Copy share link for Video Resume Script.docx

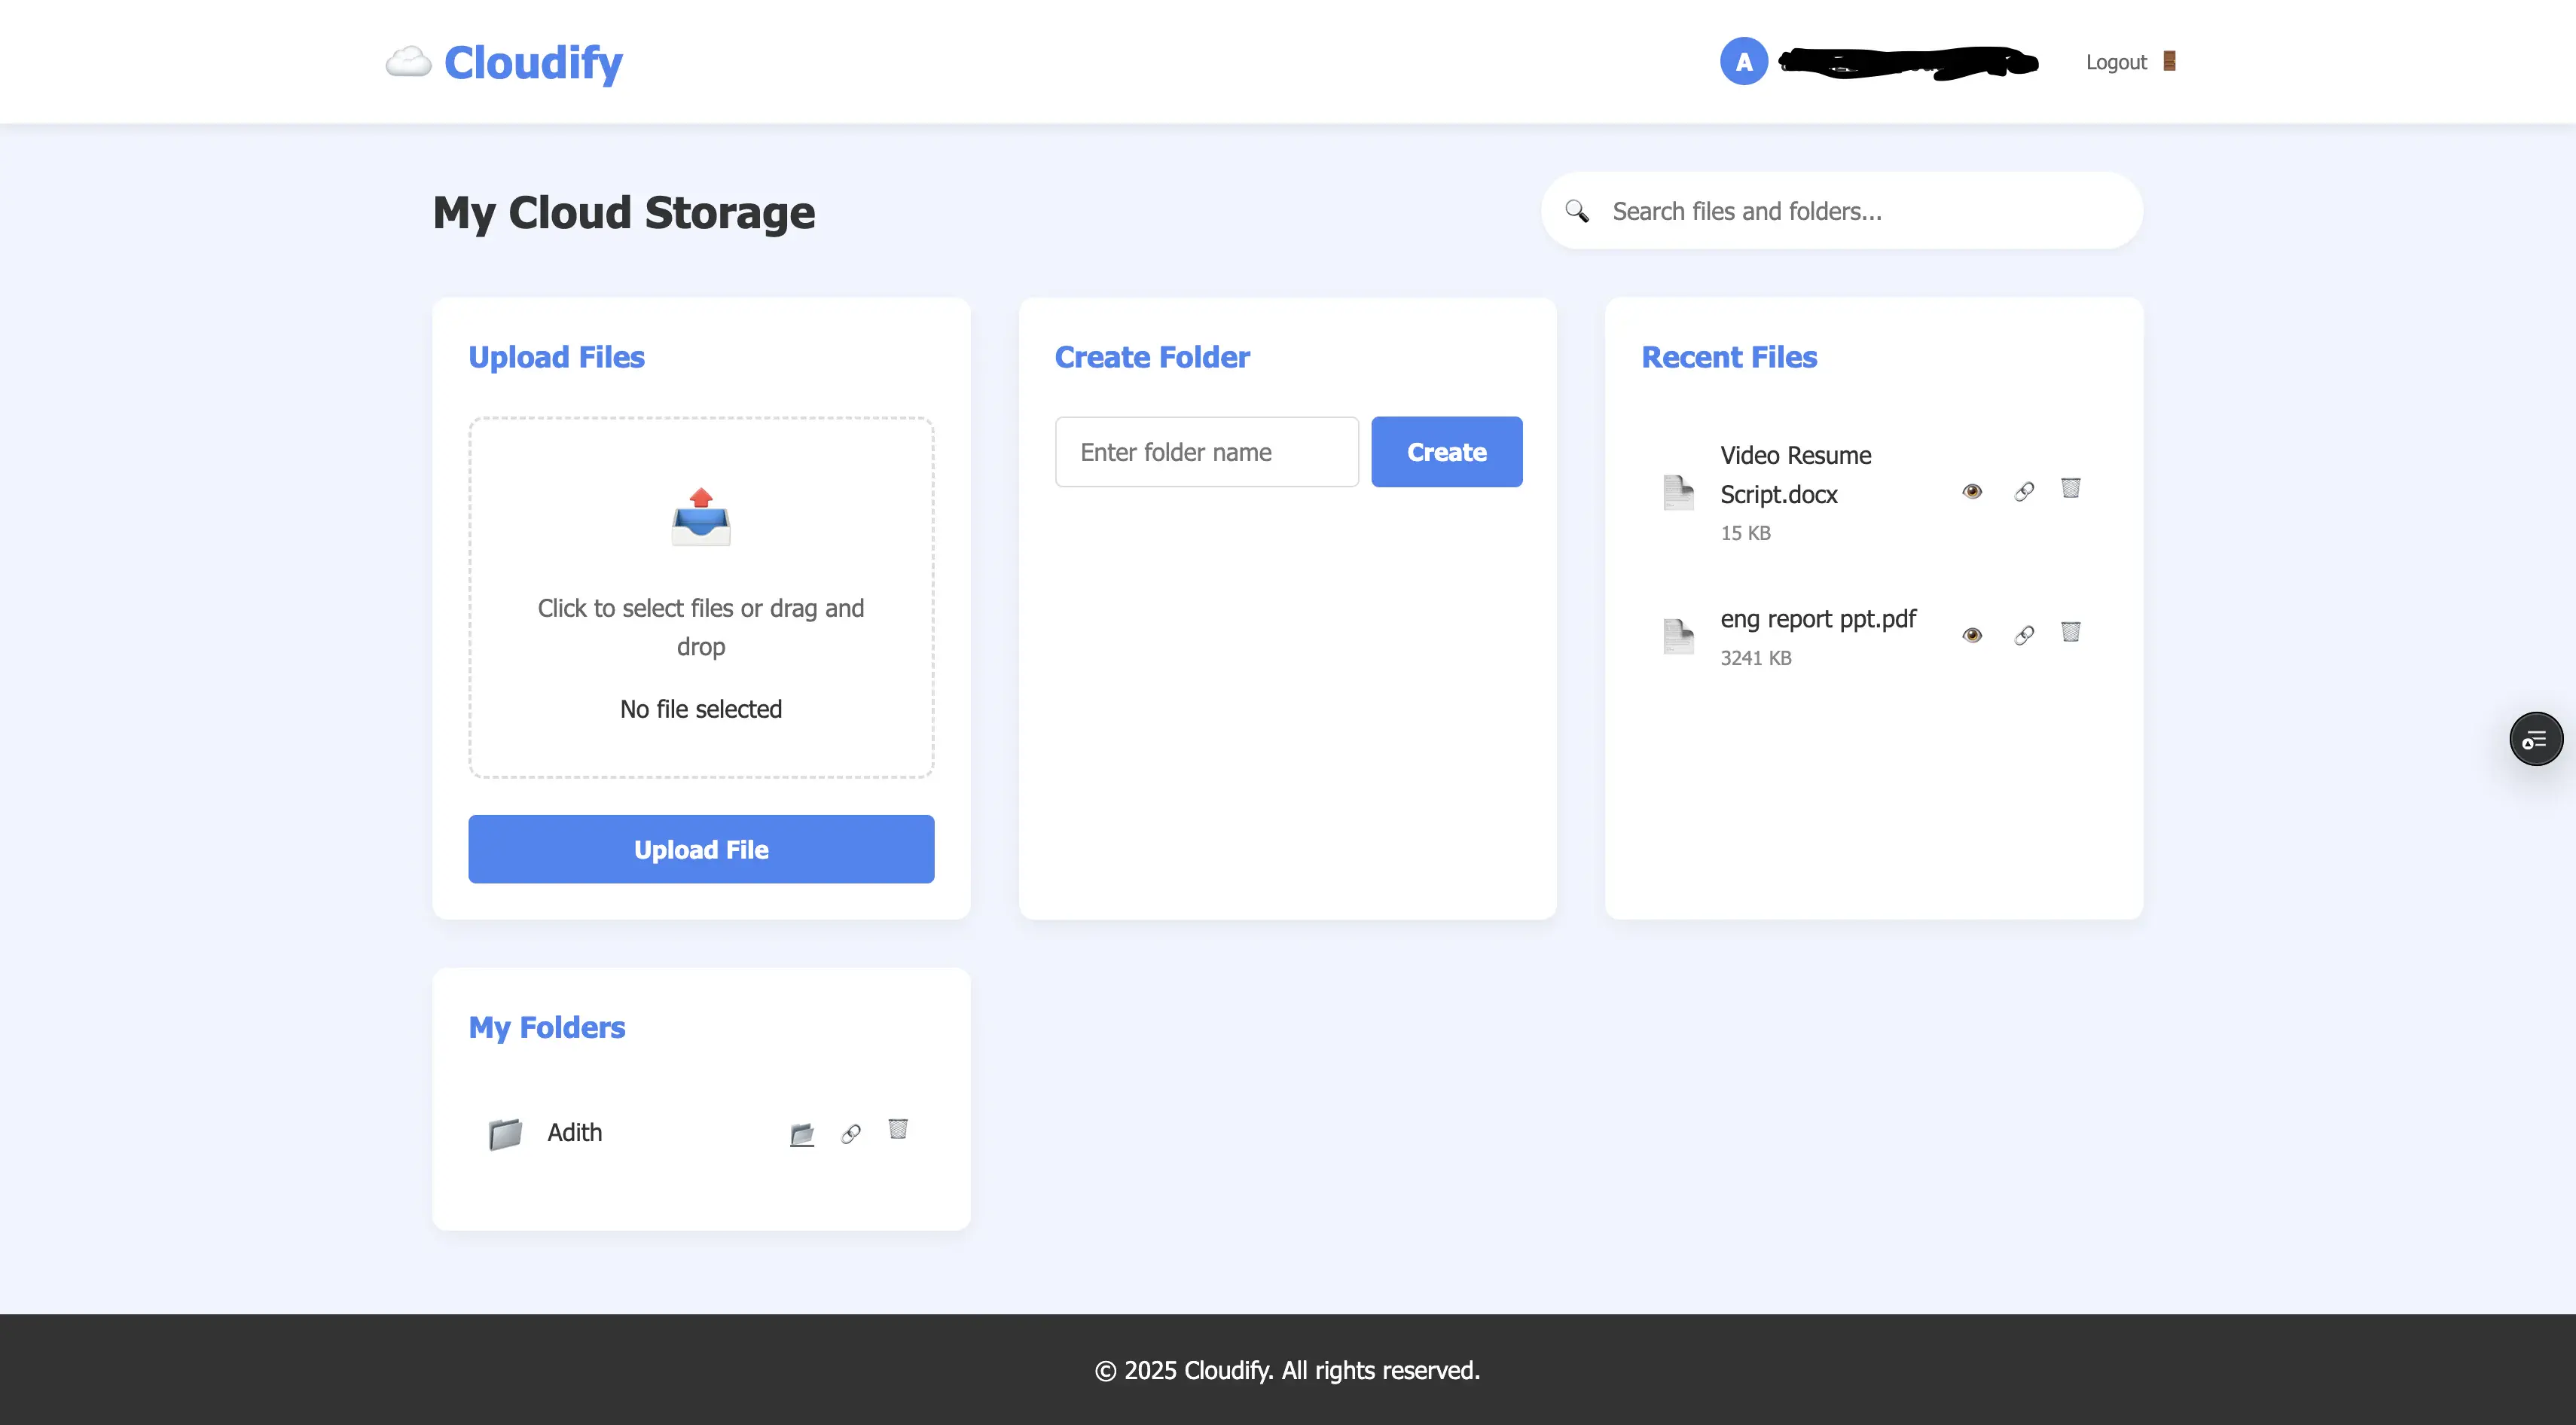click(2024, 491)
